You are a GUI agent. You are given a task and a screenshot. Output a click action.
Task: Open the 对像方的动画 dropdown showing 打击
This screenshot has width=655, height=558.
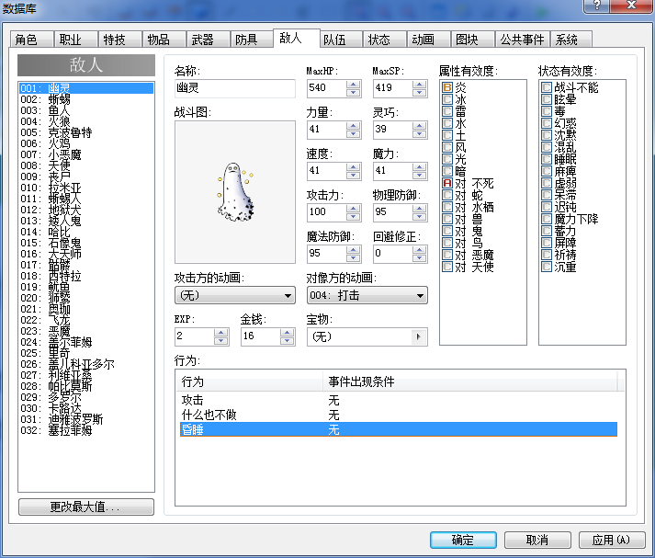tap(367, 295)
